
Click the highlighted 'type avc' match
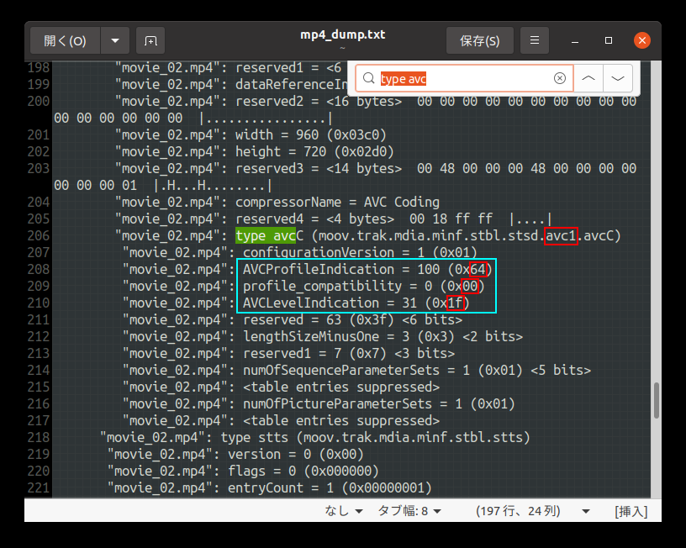pyautogui.click(x=266, y=235)
